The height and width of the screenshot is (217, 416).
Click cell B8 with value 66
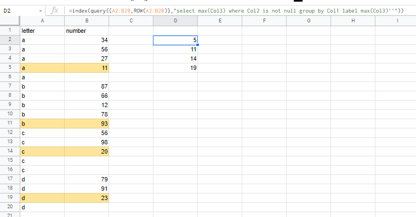(87, 96)
